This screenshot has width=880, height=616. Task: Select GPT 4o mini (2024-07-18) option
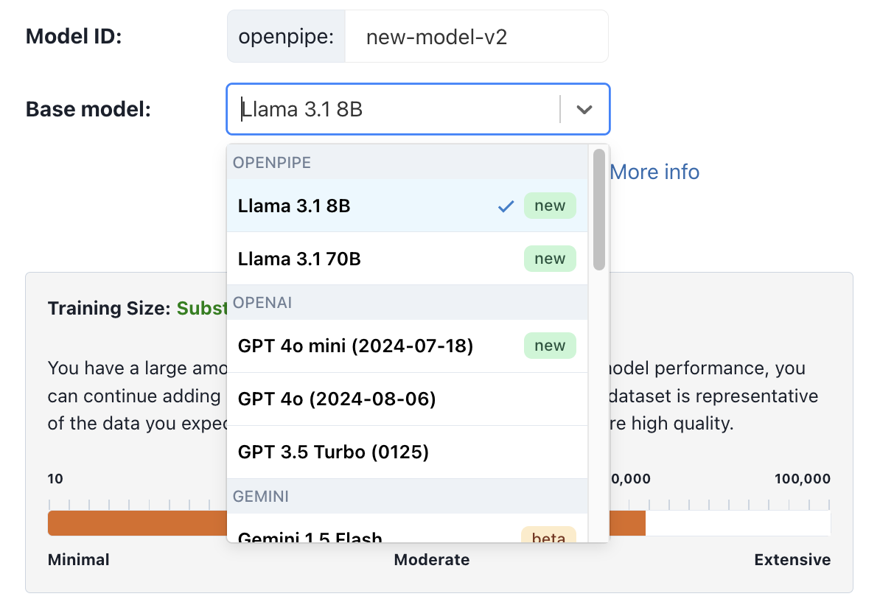click(355, 346)
